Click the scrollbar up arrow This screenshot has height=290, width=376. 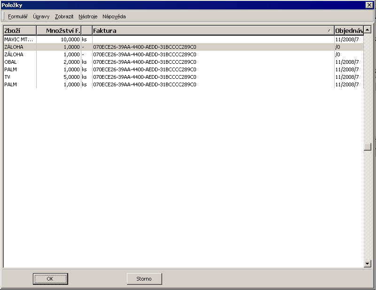[368, 29]
